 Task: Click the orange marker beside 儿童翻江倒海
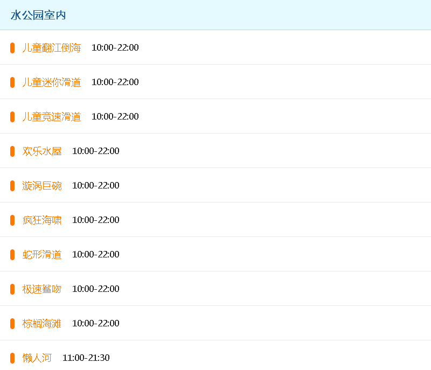coord(12,48)
